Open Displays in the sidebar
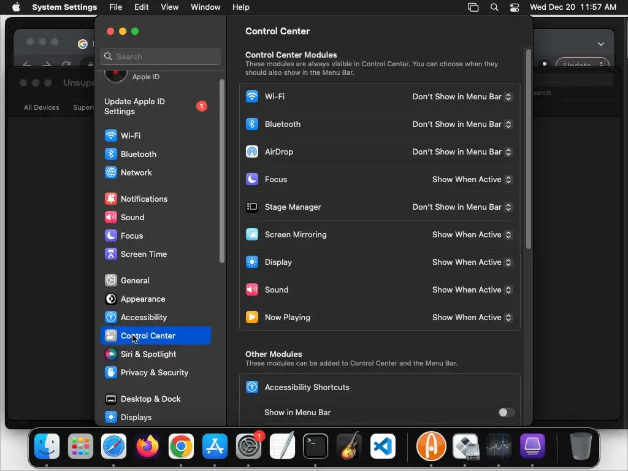The height and width of the screenshot is (471, 628). pyautogui.click(x=155, y=417)
